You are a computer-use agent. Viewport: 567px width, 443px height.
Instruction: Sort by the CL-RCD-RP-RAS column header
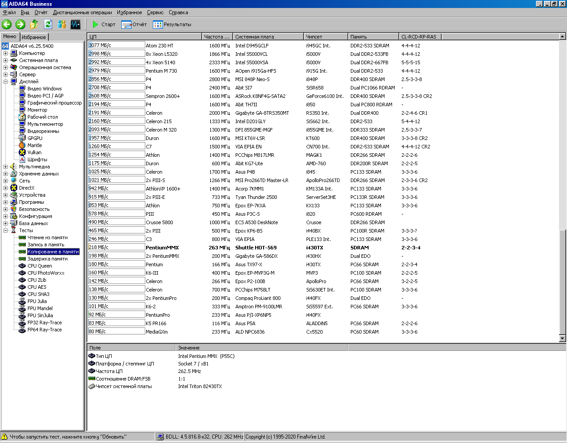point(420,37)
